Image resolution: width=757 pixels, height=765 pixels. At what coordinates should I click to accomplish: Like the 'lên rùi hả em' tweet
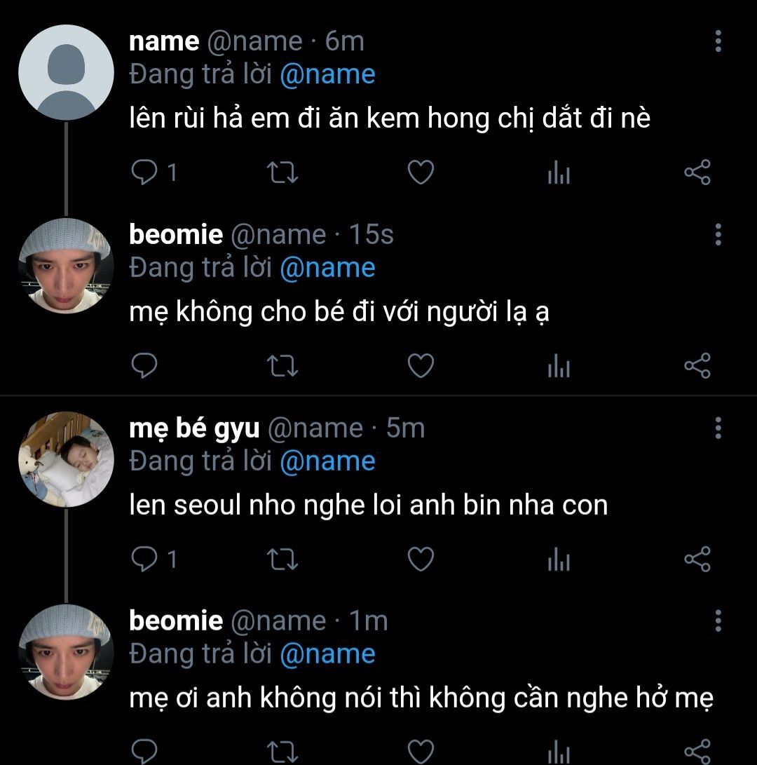click(x=421, y=172)
